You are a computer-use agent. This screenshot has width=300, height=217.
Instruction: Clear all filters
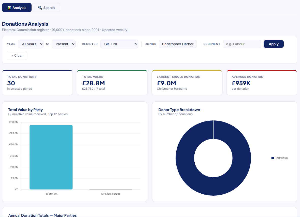(17, 55)
